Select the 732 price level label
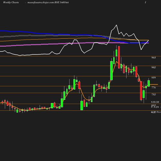The image size is (161, 161). (154, 94)
